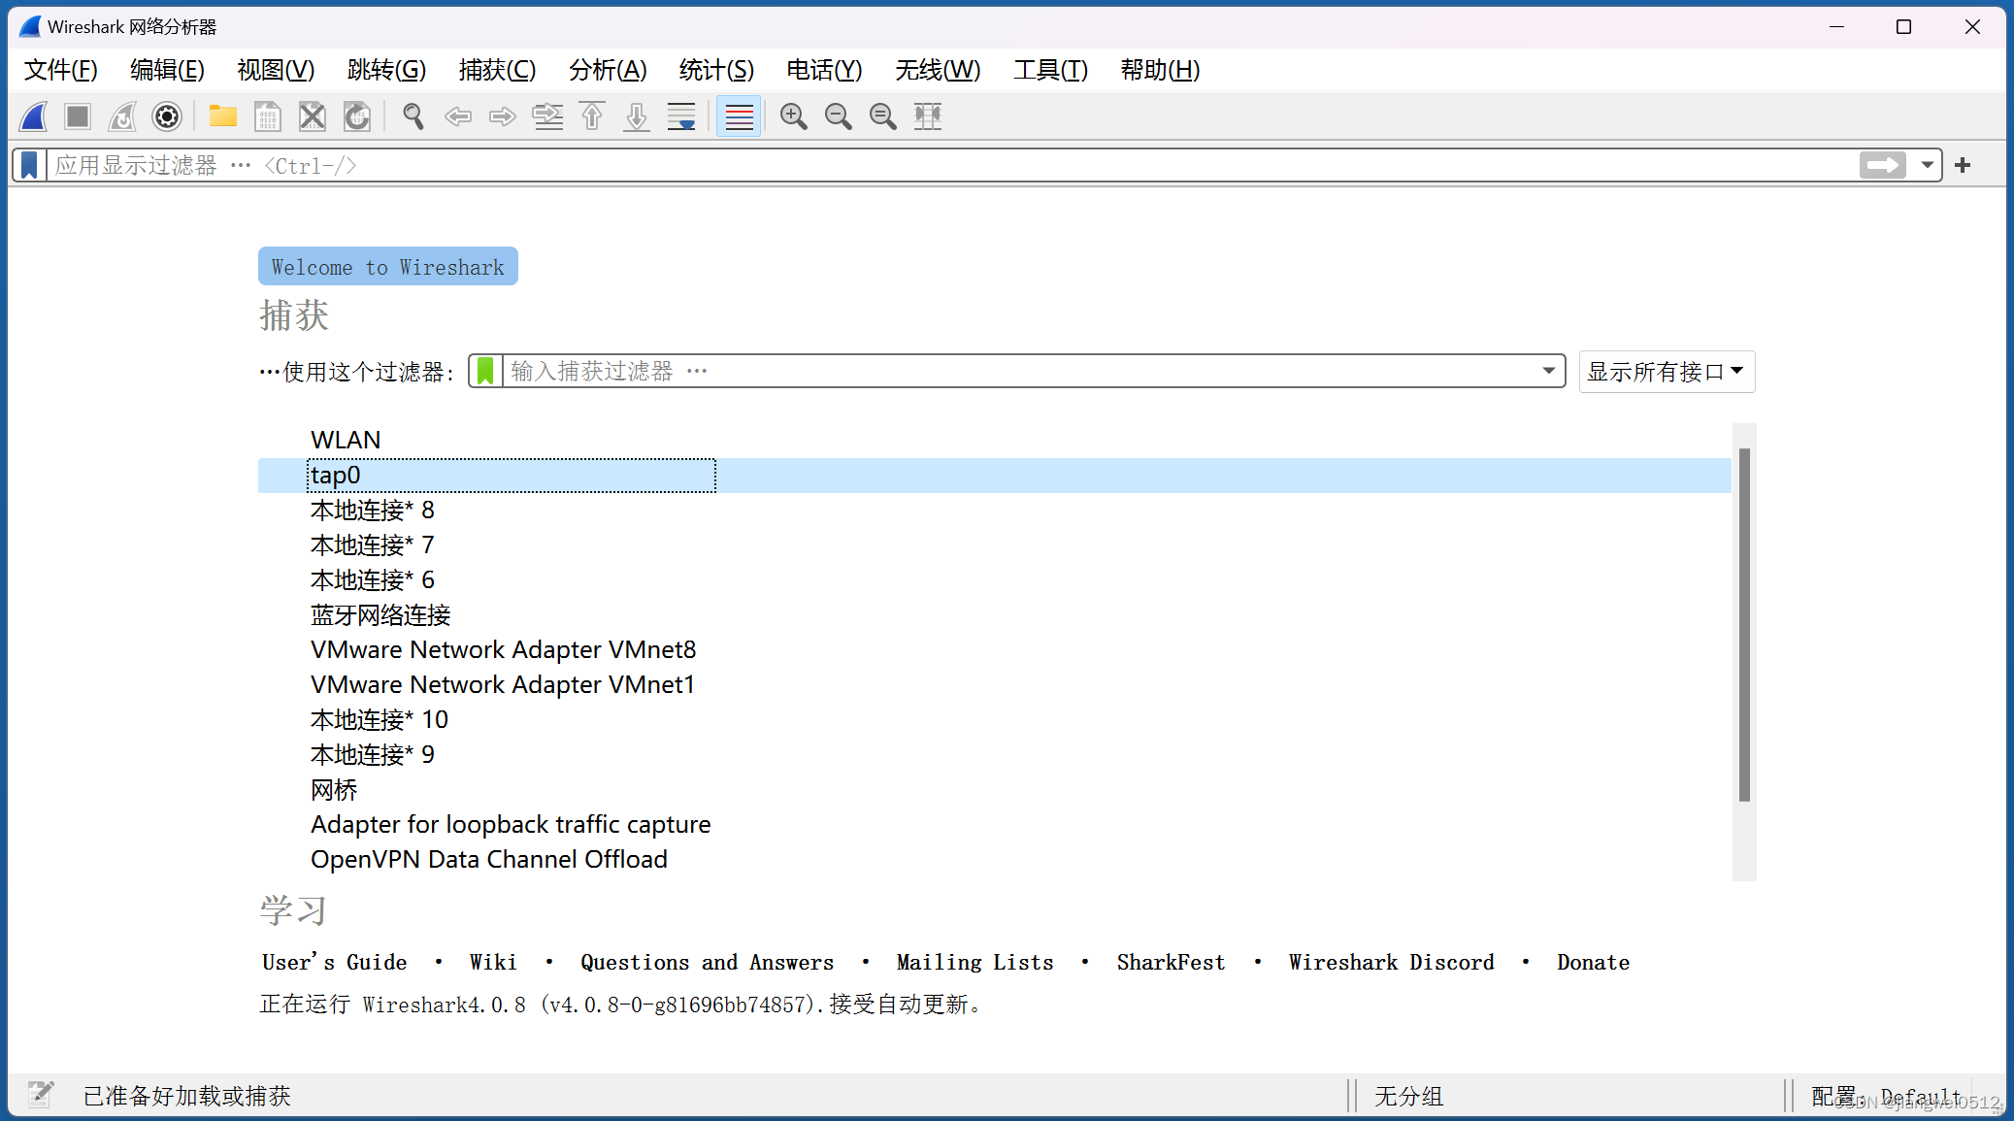Click interface list vertical scrollbar
This screenshot has height=1121, width=2014.
pyautogui.click(x=1744, y=625)
